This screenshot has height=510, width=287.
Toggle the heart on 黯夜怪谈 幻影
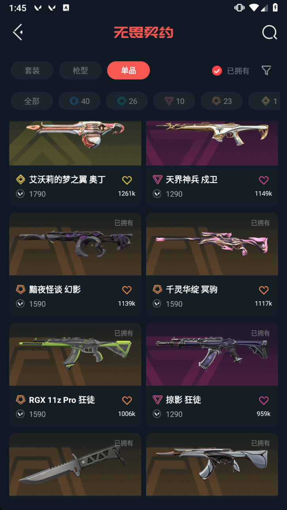tap(127, 290)
